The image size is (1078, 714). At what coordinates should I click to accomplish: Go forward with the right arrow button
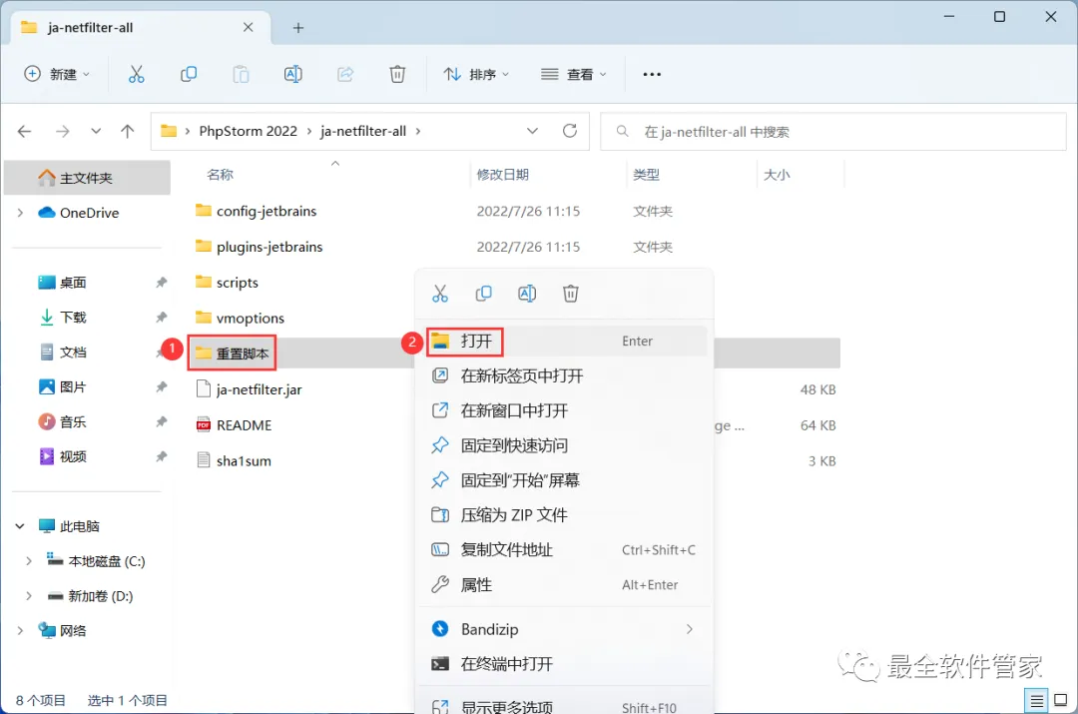tap(63, 131)
